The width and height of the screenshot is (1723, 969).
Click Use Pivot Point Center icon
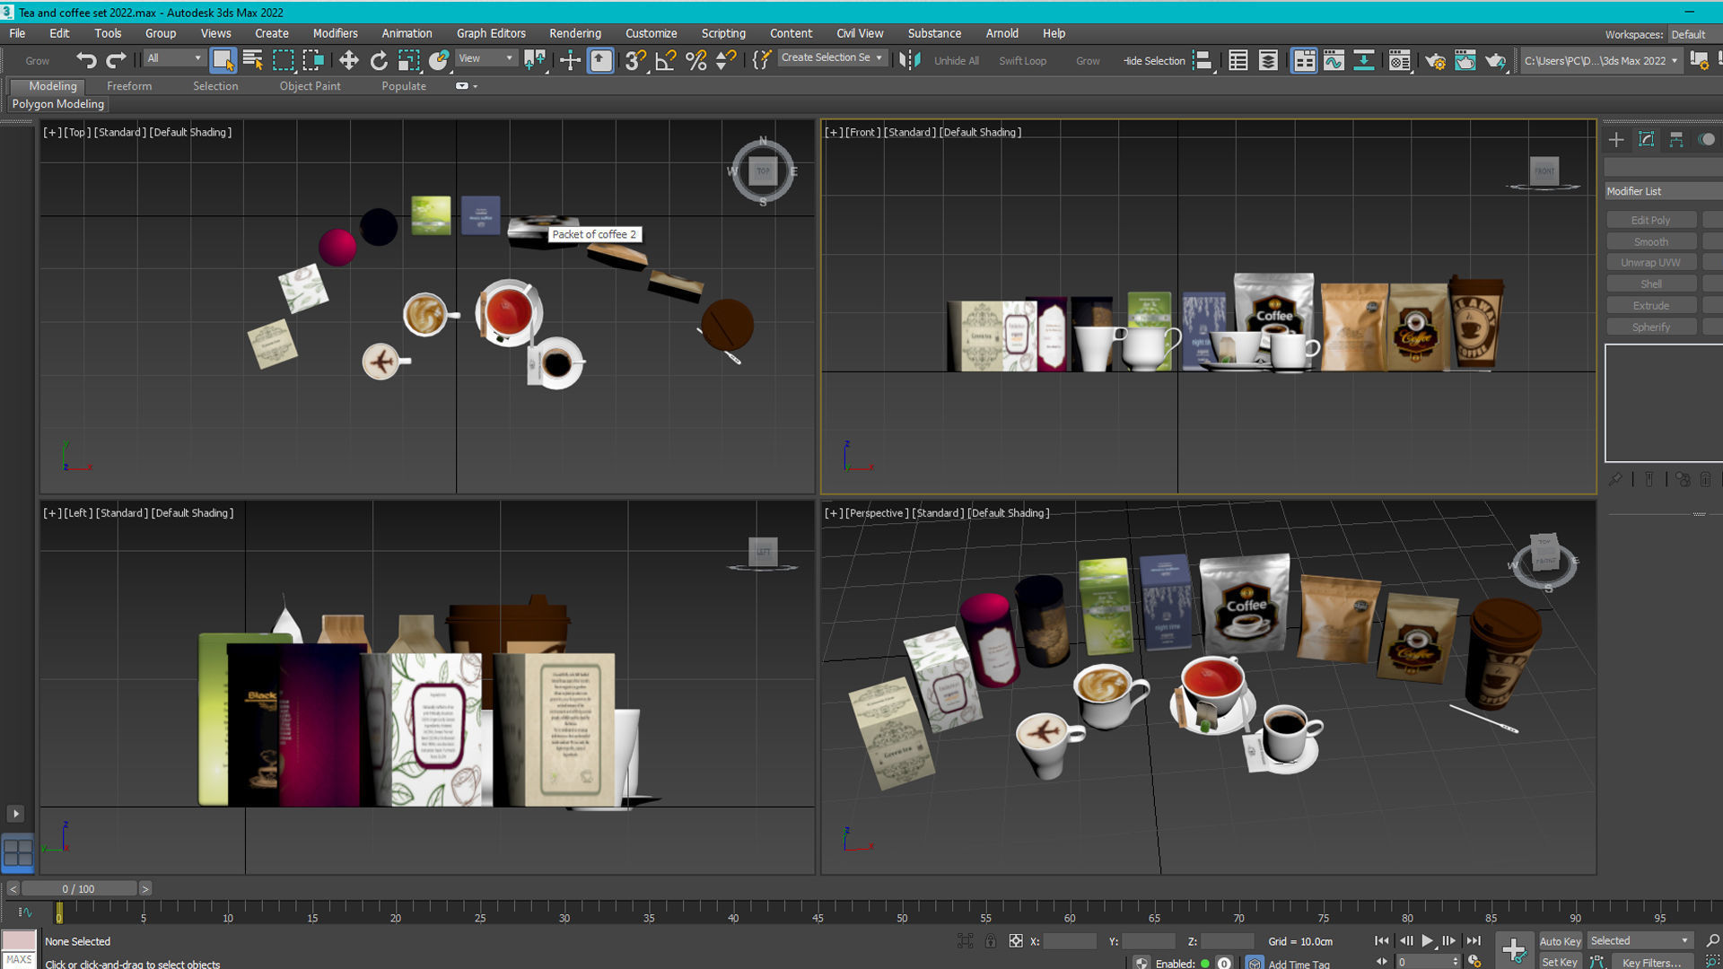pyautogui.click(x=536, y=60)
